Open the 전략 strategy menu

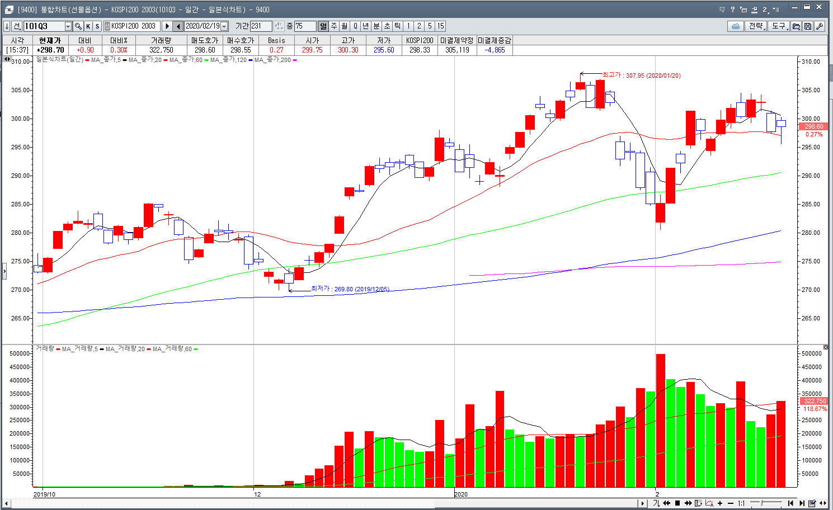tap(756, 26)
